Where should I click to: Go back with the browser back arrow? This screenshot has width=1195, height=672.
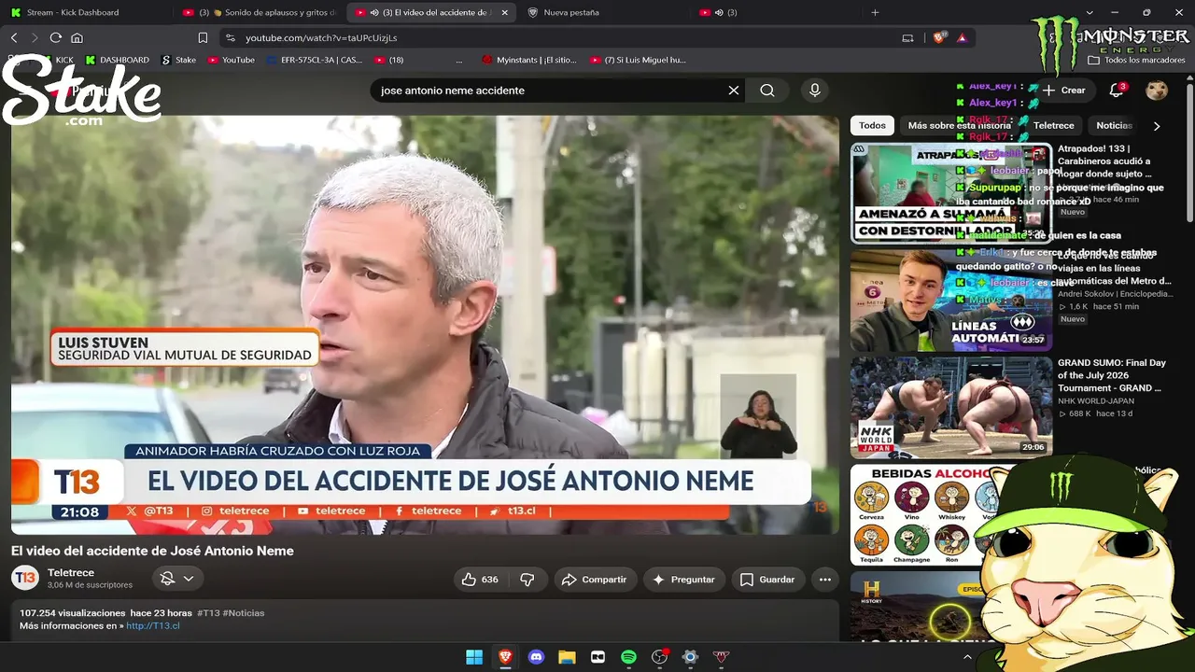tap(14, 37)
